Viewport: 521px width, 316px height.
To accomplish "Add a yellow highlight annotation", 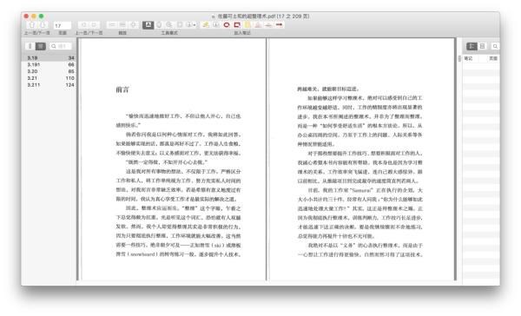I will click(247, 25).
